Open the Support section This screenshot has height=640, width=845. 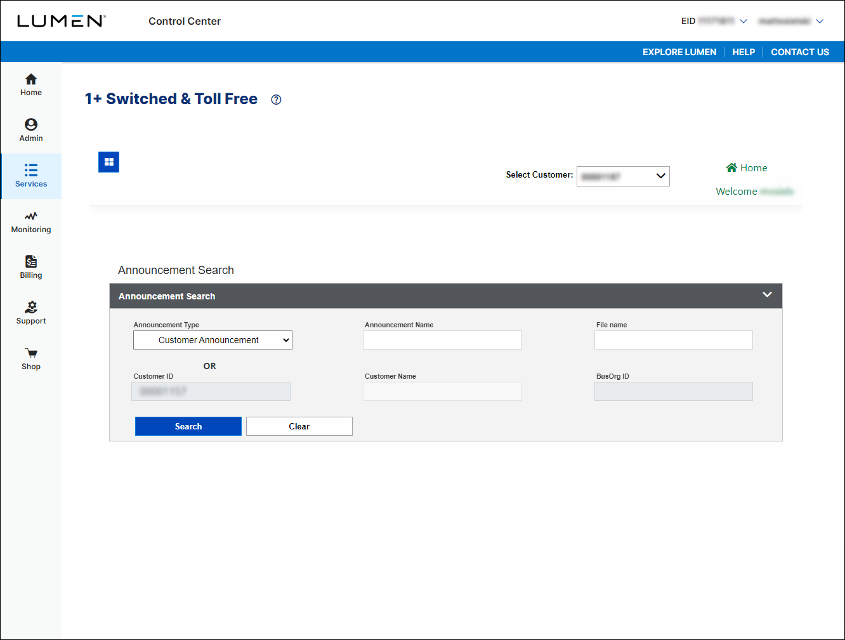tap(30, 312)
